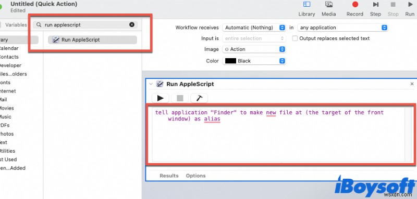
Task: Open the Color 'Black' dropdown
Action: point(254,61)
